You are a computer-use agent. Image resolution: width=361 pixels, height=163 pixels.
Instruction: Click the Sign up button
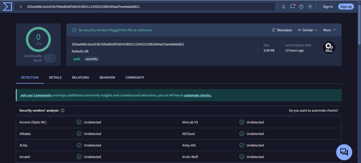(346, 7)
